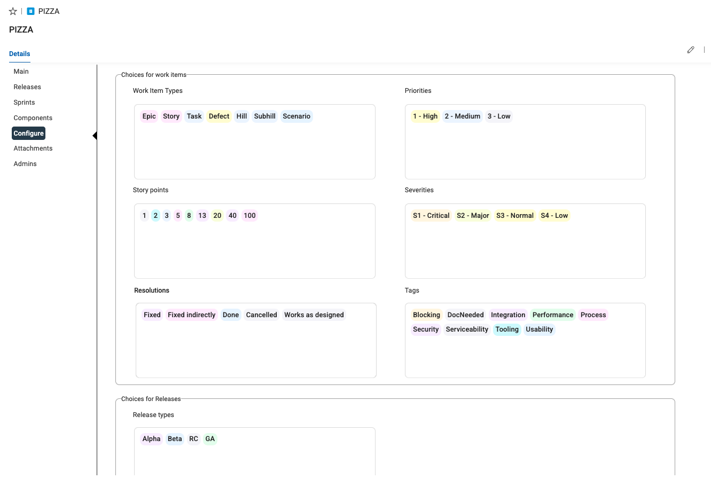Viewport: 711px width, 479px height.
Task: Click the Blocking tag
Action: (426, 315)
